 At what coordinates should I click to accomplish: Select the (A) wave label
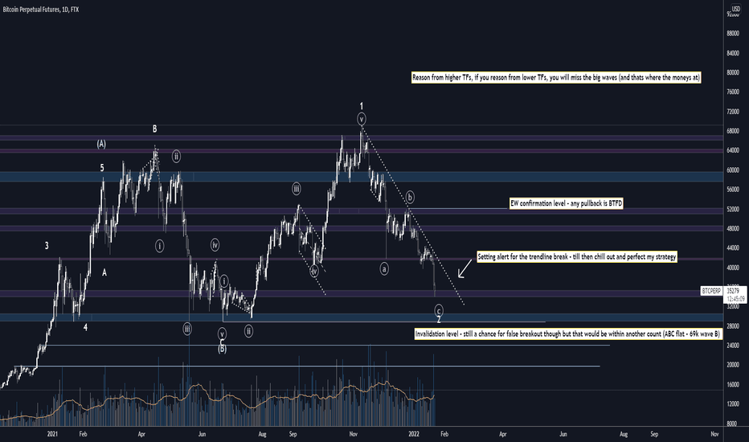coord(101,144)
